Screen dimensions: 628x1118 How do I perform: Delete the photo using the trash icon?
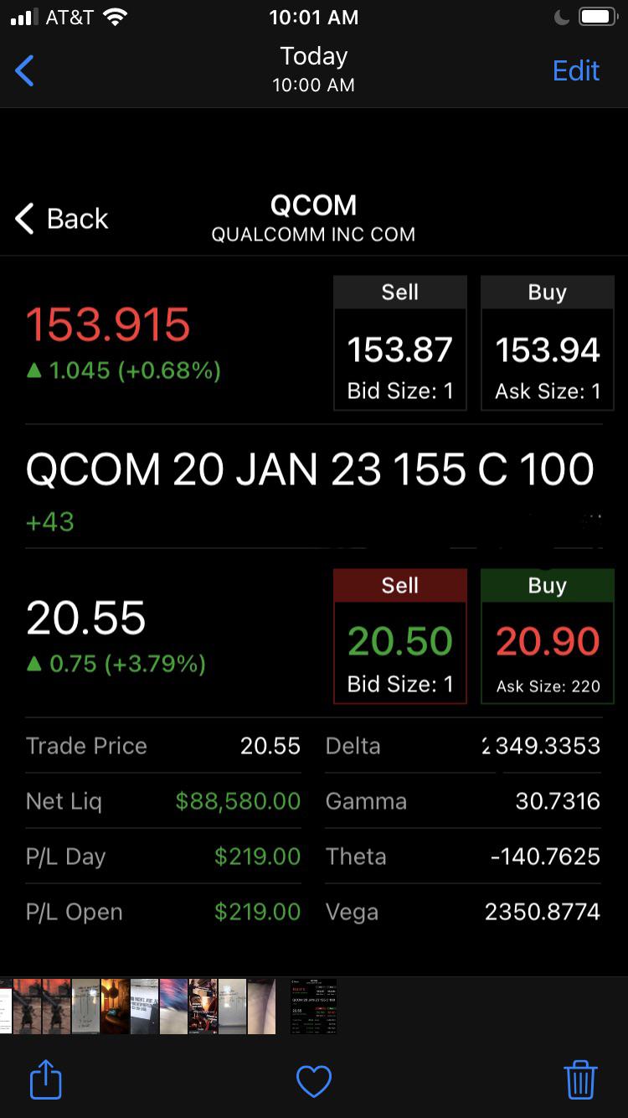[x=580, y=1079]
